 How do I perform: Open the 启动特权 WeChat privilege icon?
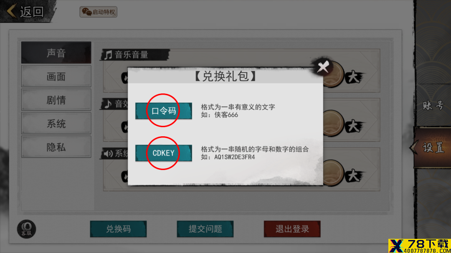click(99, 12)
